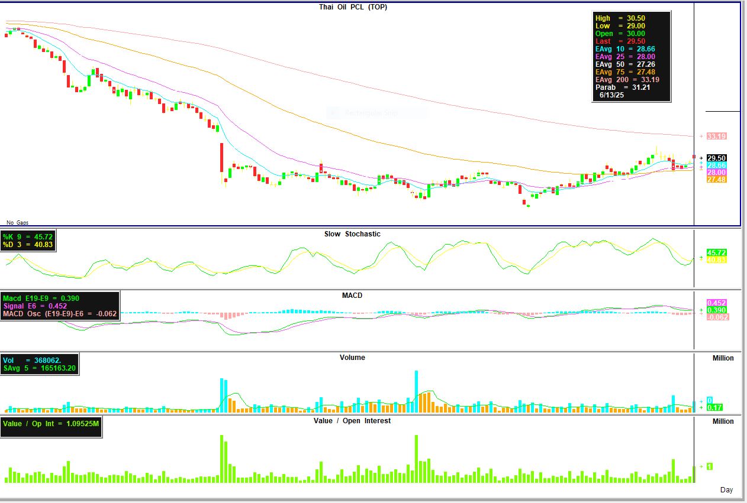Click "Million" in the Value / Open Interest panel
747x503 pixels.
[723, 421]
